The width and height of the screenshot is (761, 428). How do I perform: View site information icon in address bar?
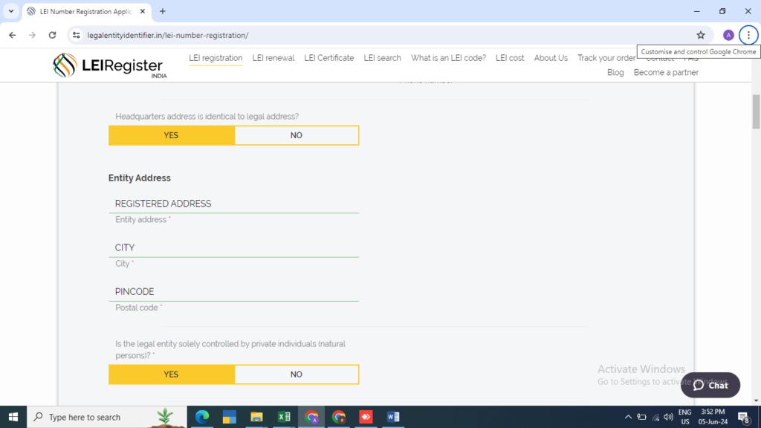pyautogui.click(x=76, y=35)
